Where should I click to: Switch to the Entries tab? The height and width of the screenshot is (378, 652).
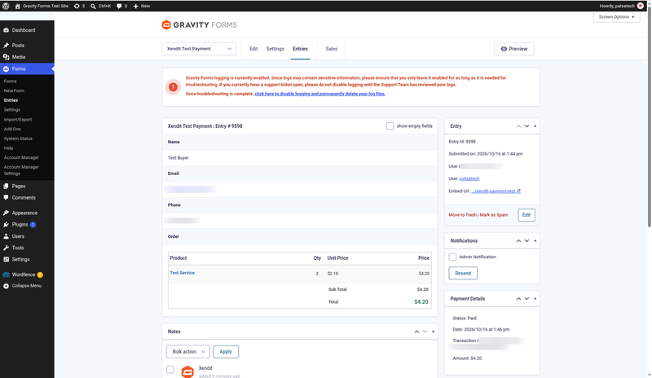point(300,49)
